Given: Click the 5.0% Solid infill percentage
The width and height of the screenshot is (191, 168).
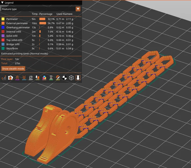Looking at the screenshot, I should coord(51,36).
